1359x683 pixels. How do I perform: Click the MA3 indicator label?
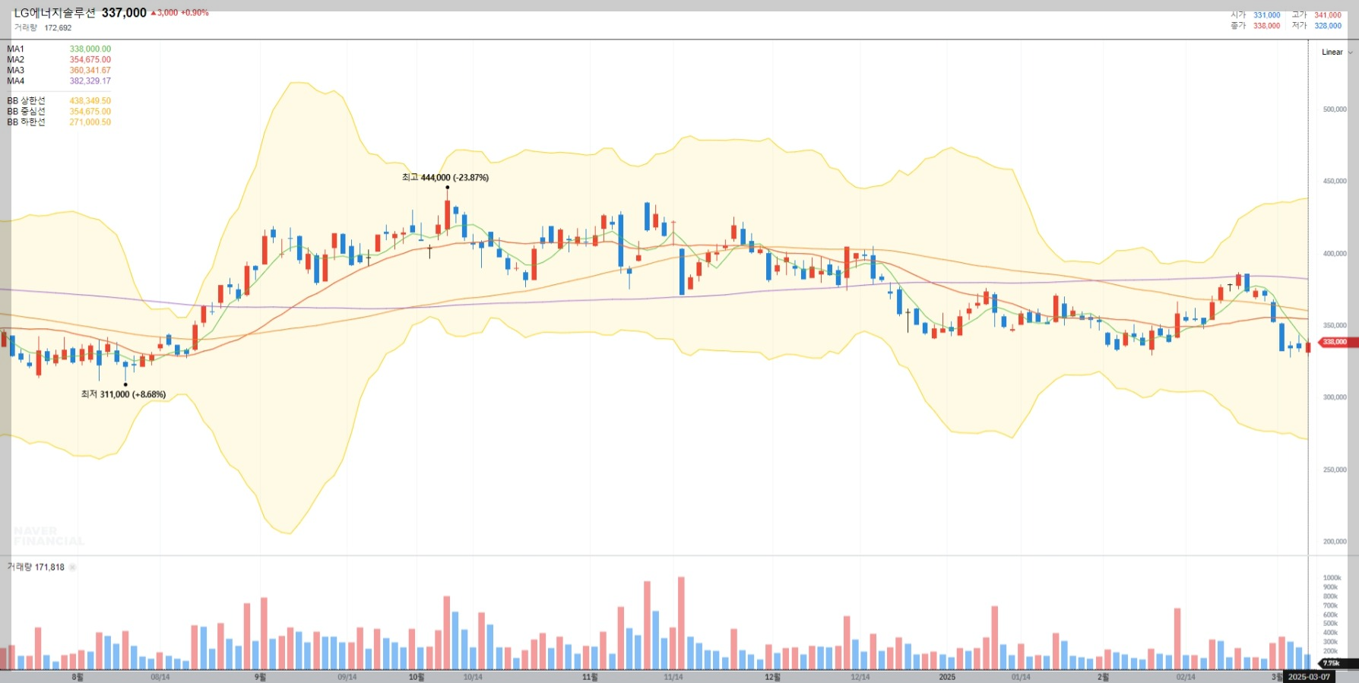tap(15, 71)
